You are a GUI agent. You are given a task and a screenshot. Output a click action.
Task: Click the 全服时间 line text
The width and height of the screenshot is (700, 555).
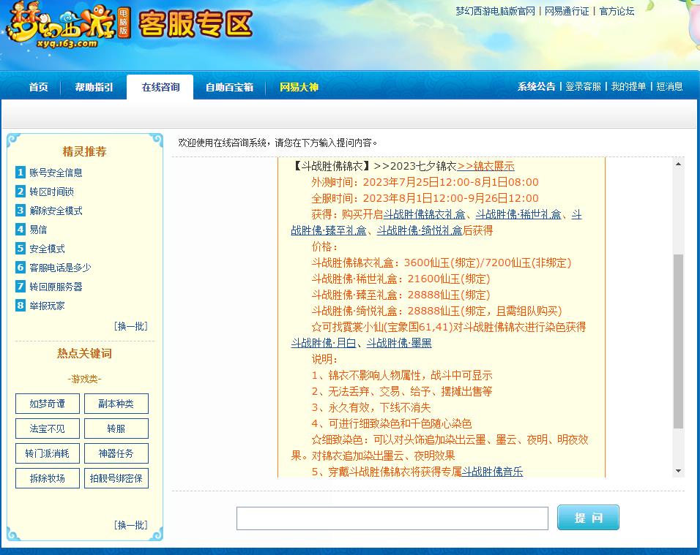(x=425, y=198)
